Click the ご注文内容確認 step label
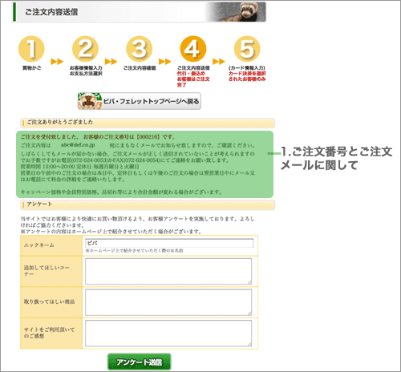This screenshot has height=372, width=401. click(140, 68)
